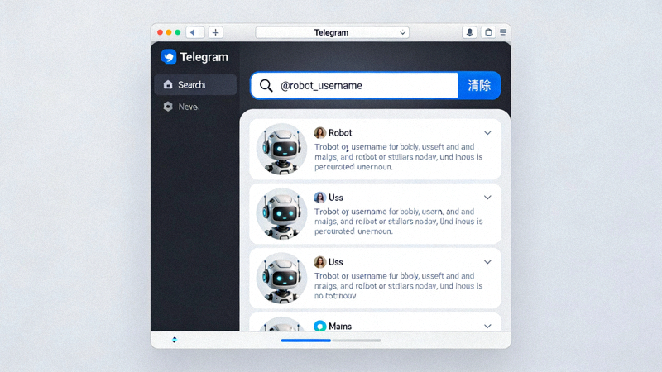Viewport: 662px width, 372px height.
Task: Click the blue progress bar at bottom
Action: (x=306, y=340)
